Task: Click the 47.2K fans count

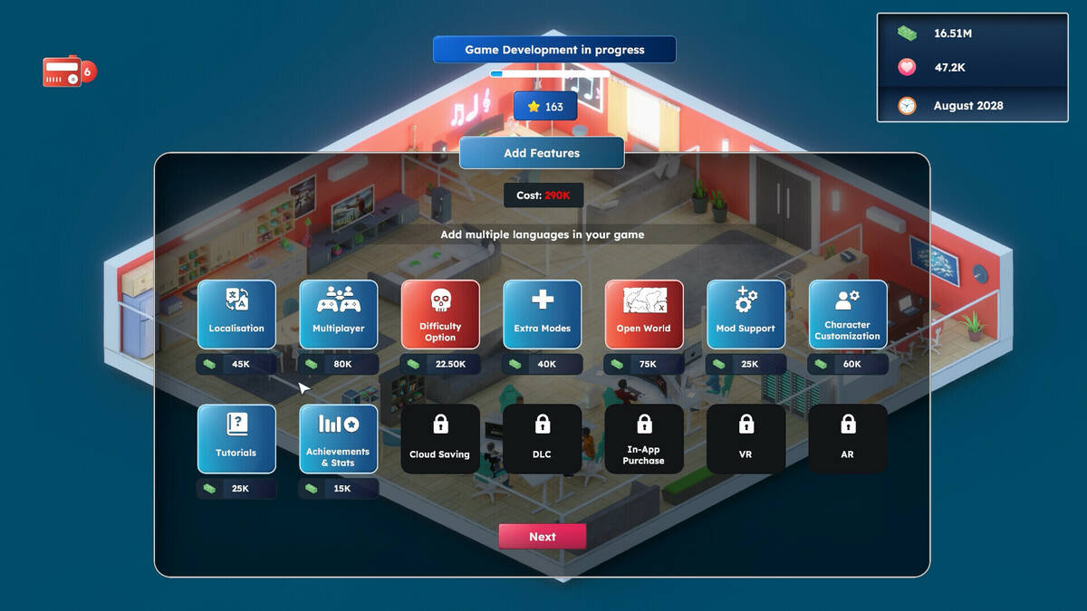Action: pyautogui.click(x=952, y=68)
